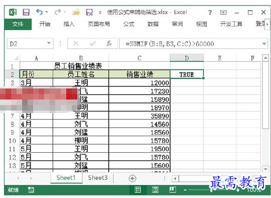Redo the last undone action
Screen dimensions: 271x198
click(58, 12)
